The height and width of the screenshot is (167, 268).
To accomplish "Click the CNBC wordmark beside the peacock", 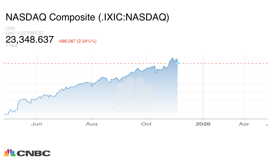I will 33,153.
